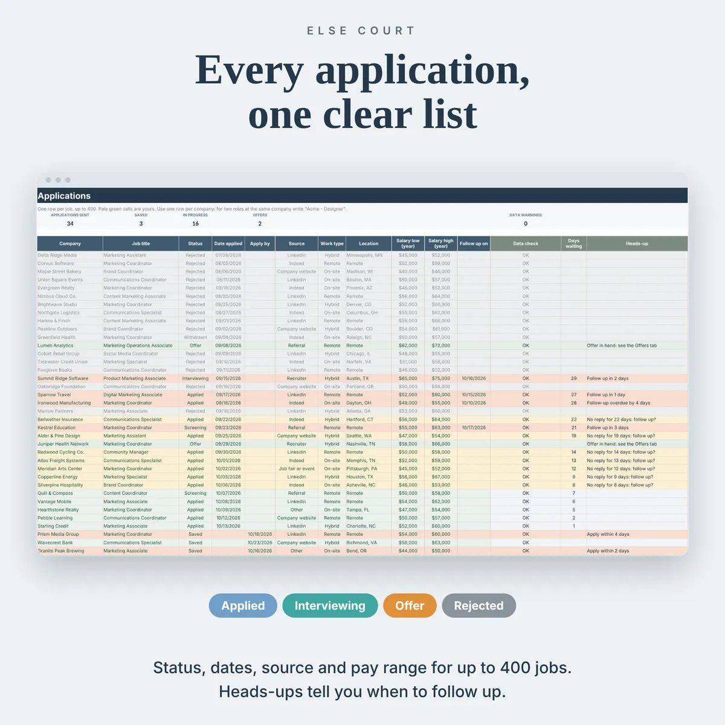Click the Follow up in 2 days note
Viewport: 725px width, 725px height.
pyautogui.click(x=608, y=378)
